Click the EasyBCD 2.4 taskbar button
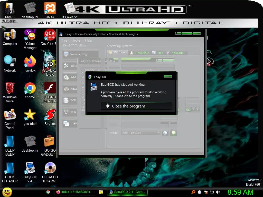Screen dimensions: 263x197 tap(127, 192)
